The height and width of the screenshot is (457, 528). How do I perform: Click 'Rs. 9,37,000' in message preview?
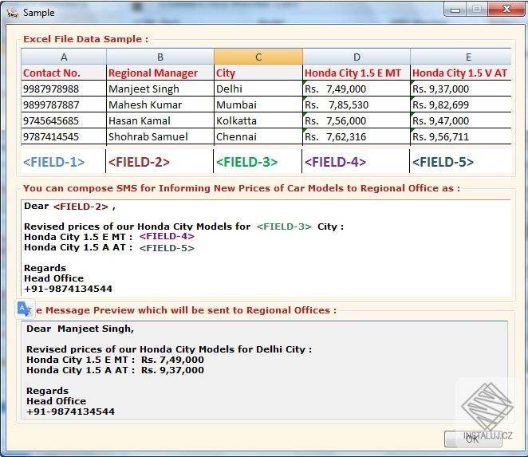click(x=172, y=370)
